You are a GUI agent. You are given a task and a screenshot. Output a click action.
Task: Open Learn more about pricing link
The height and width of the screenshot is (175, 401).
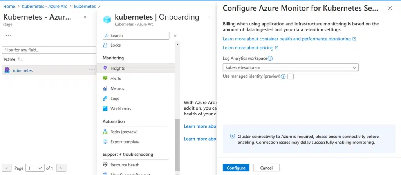pos(248,48)
